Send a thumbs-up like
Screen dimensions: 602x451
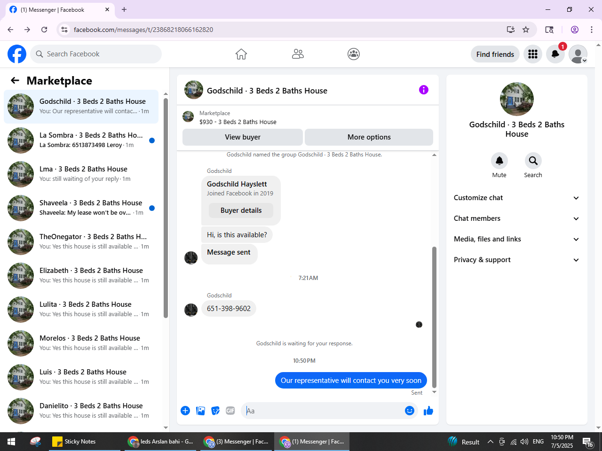point(428,411)
